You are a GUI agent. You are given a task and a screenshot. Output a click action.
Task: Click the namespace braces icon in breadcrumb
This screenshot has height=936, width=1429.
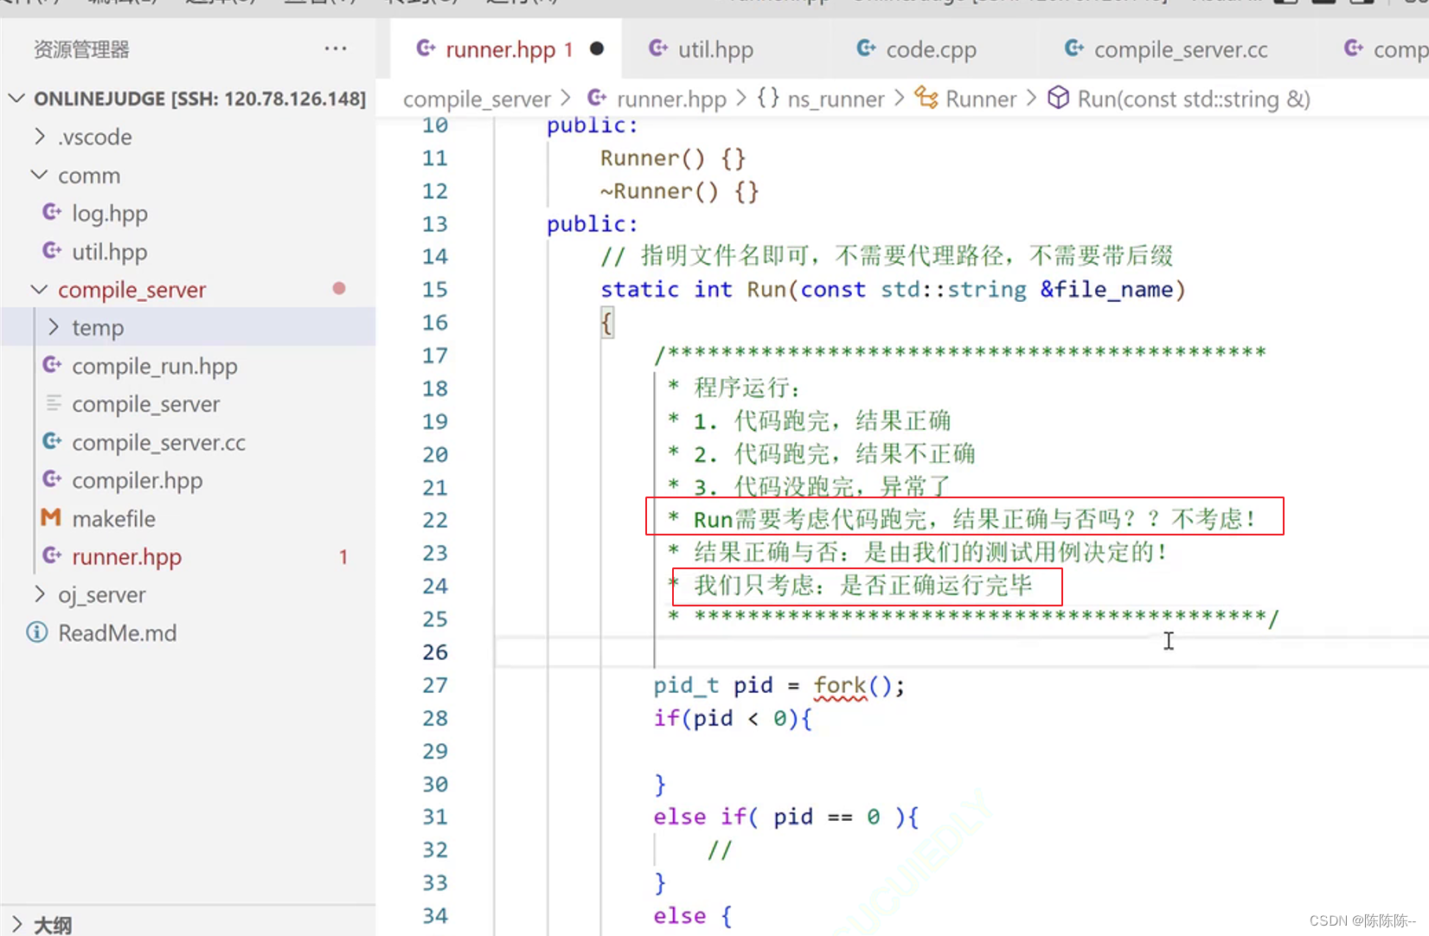[x=768, y=98]
